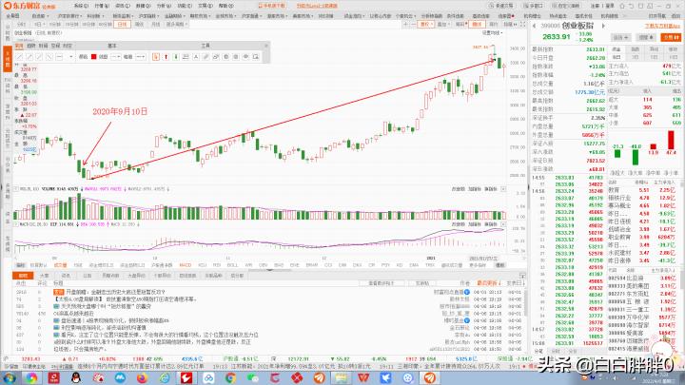The image size is (685, 385).
Task: Click the 发新帖 button
Action: click(x=422, y=283)
